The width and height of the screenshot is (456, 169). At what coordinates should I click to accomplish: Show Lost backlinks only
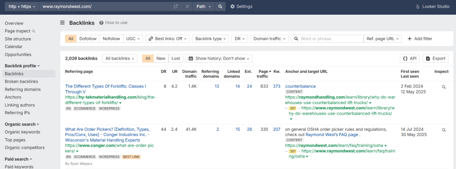[x=175, y=58]
